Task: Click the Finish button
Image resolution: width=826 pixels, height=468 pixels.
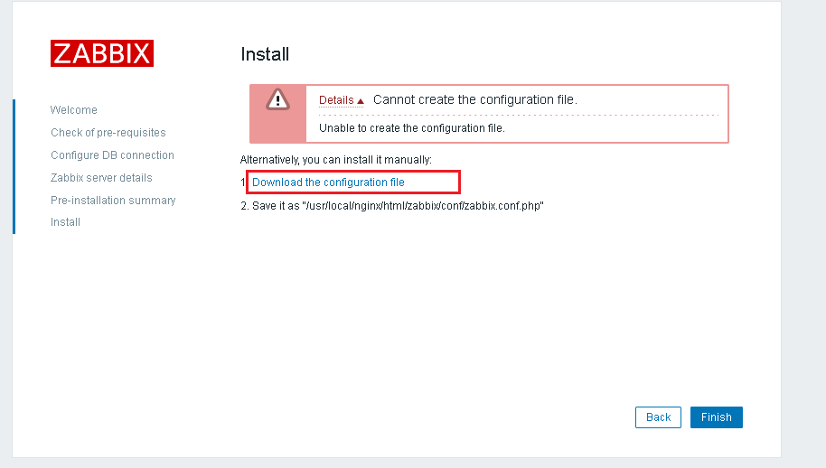Action: click(x=716, y=417)
